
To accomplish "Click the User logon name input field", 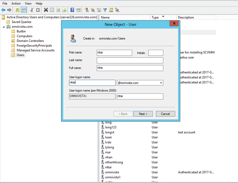I will pos(92,83).
